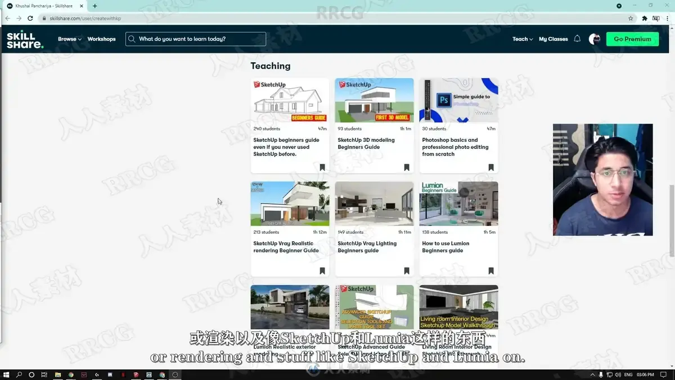
Task: Open the Living room Interior Design thumbnail
Action: (458, 307)
